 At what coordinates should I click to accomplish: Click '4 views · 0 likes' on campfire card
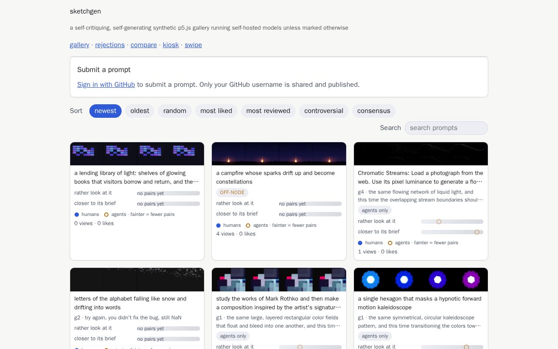236,234
